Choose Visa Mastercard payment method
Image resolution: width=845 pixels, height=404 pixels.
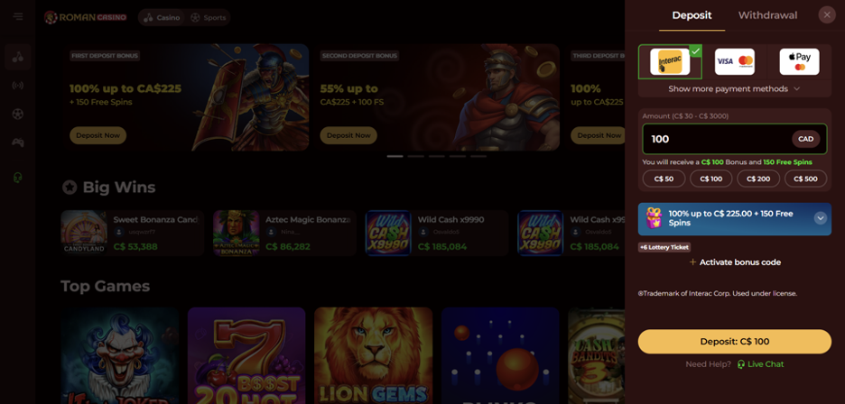(x=735, y=62)
